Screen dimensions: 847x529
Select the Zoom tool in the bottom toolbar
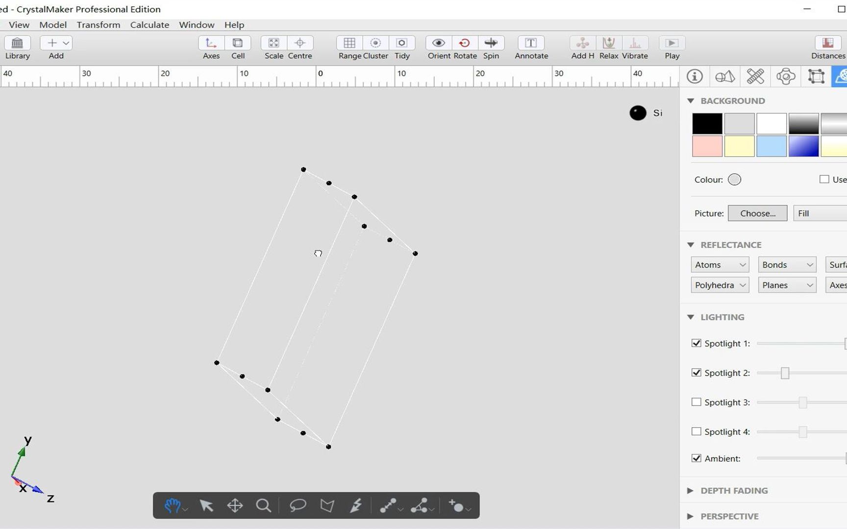(264, 506)
